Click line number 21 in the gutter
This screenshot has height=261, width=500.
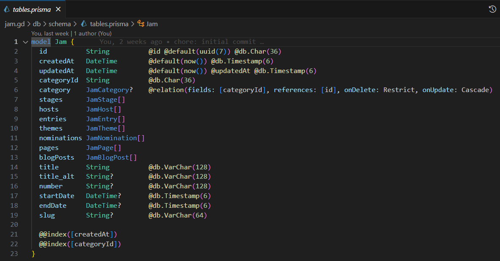[x=15, y=234]
